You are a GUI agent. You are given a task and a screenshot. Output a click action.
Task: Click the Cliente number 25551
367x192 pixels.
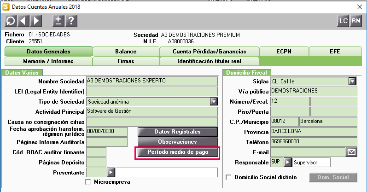pos(35,41)
